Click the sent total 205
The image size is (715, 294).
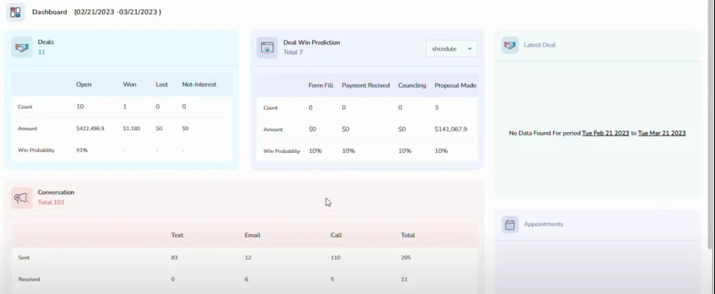406,258
